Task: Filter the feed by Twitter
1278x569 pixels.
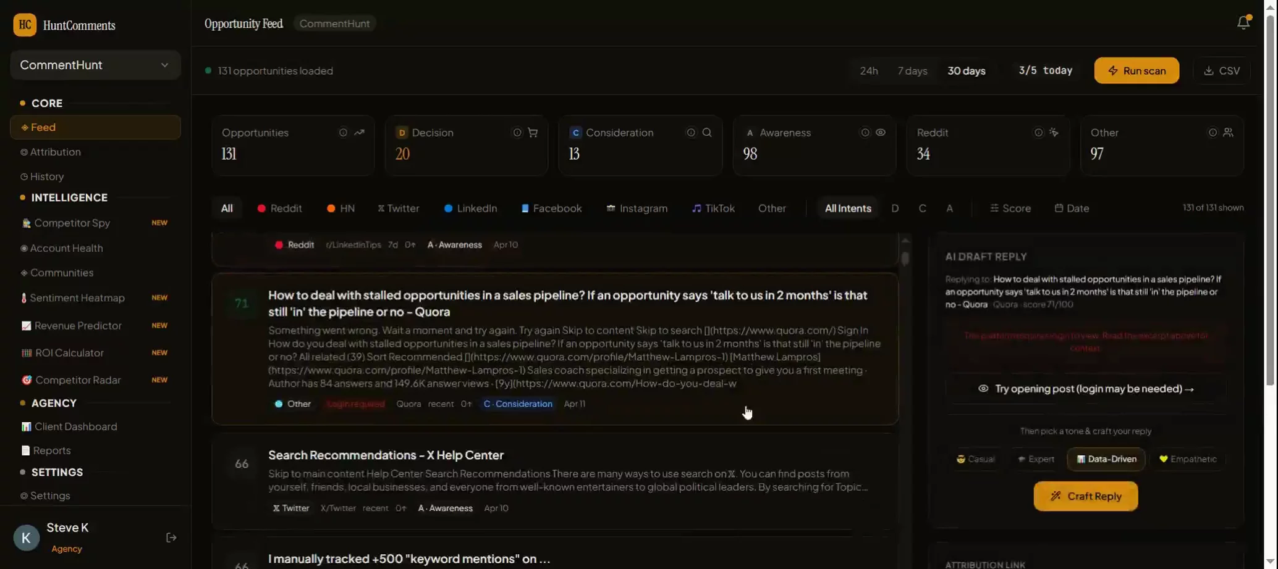Action: click(x=399, y=209)
